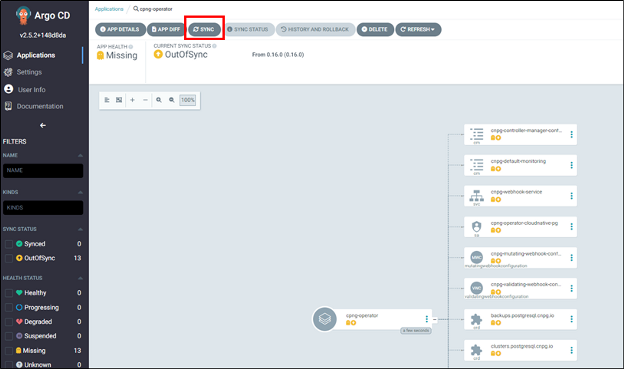Check the OutOfSync filter checkbox
Viewport: 624px width, 369px height.
[x=9, y=258]
